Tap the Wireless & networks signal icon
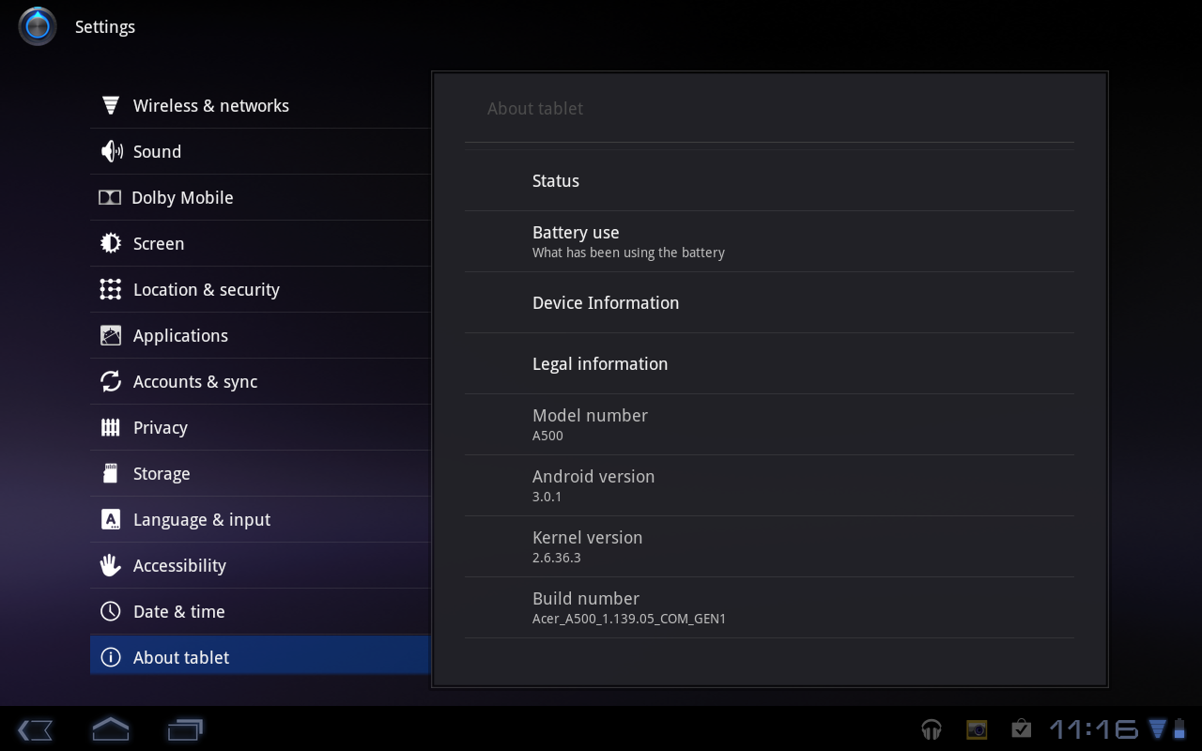1202x751 pixels. tap(111, 105)
